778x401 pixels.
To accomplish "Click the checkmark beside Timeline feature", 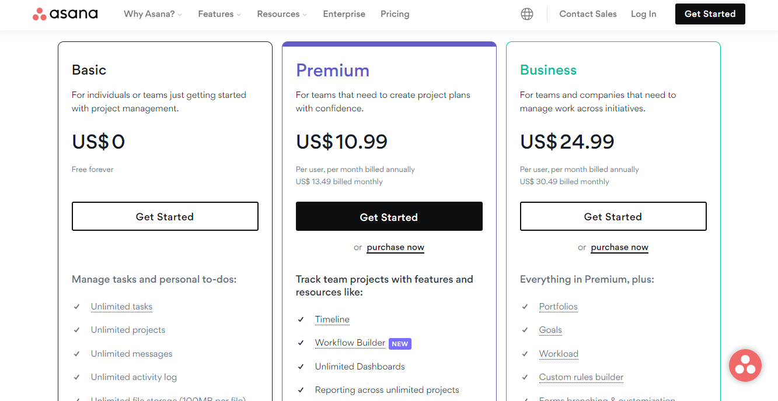I will 301,319.
